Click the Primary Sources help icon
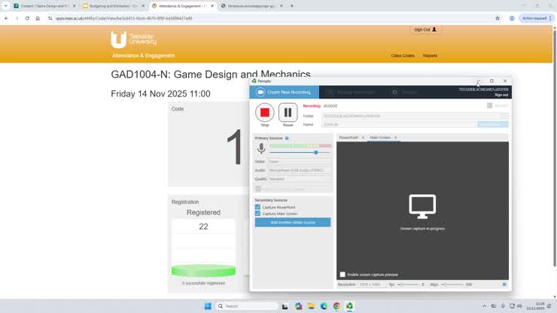Image resolution: width=557 pixels, height=313 pixels. tap(287, 138)
